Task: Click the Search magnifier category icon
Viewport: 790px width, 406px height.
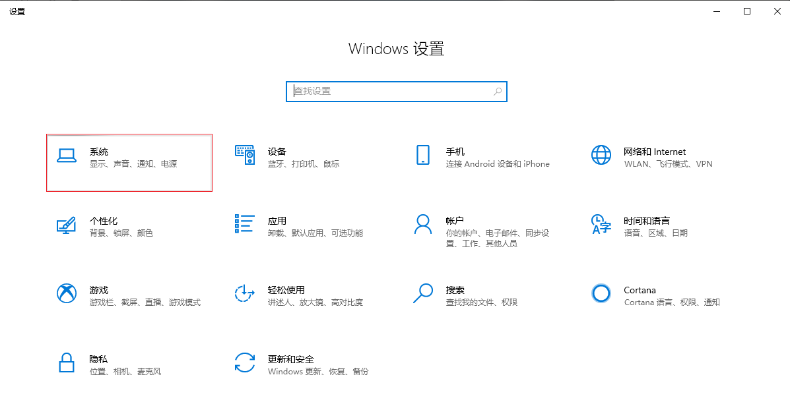Action: pos(422,293)
